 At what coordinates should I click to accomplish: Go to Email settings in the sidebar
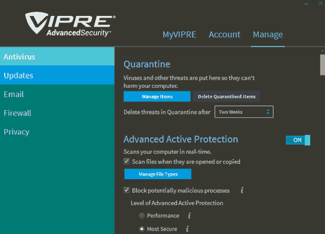pos(57,94)
